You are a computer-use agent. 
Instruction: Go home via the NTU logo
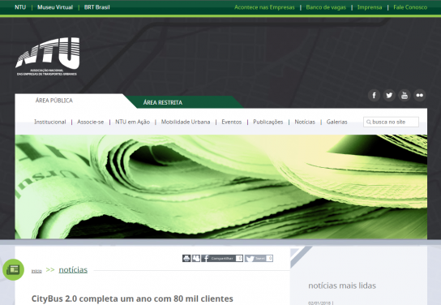pos(48,56)
